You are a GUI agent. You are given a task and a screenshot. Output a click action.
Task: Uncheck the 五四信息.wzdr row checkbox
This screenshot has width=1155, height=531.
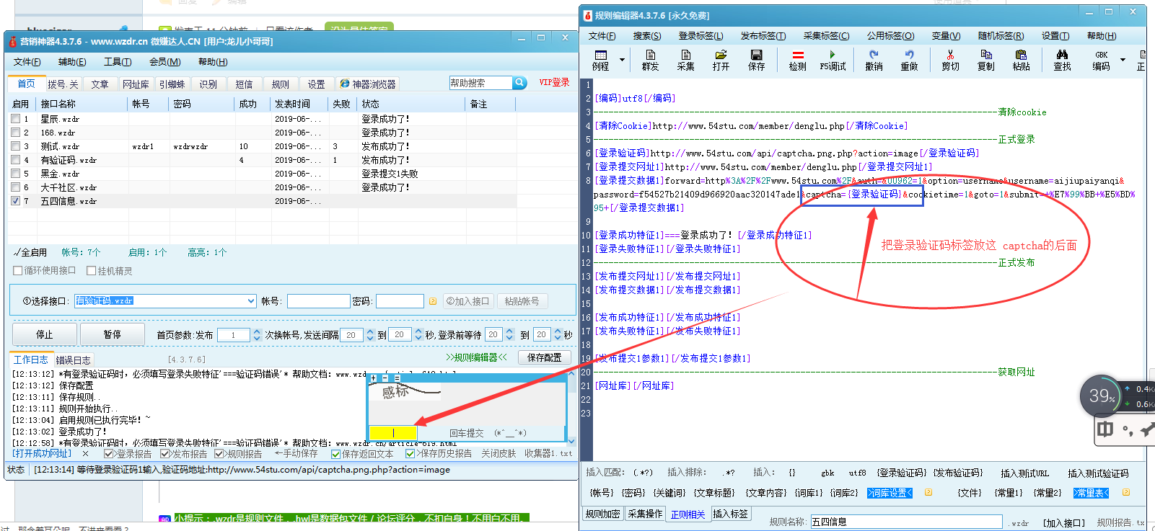coord(15,201)
